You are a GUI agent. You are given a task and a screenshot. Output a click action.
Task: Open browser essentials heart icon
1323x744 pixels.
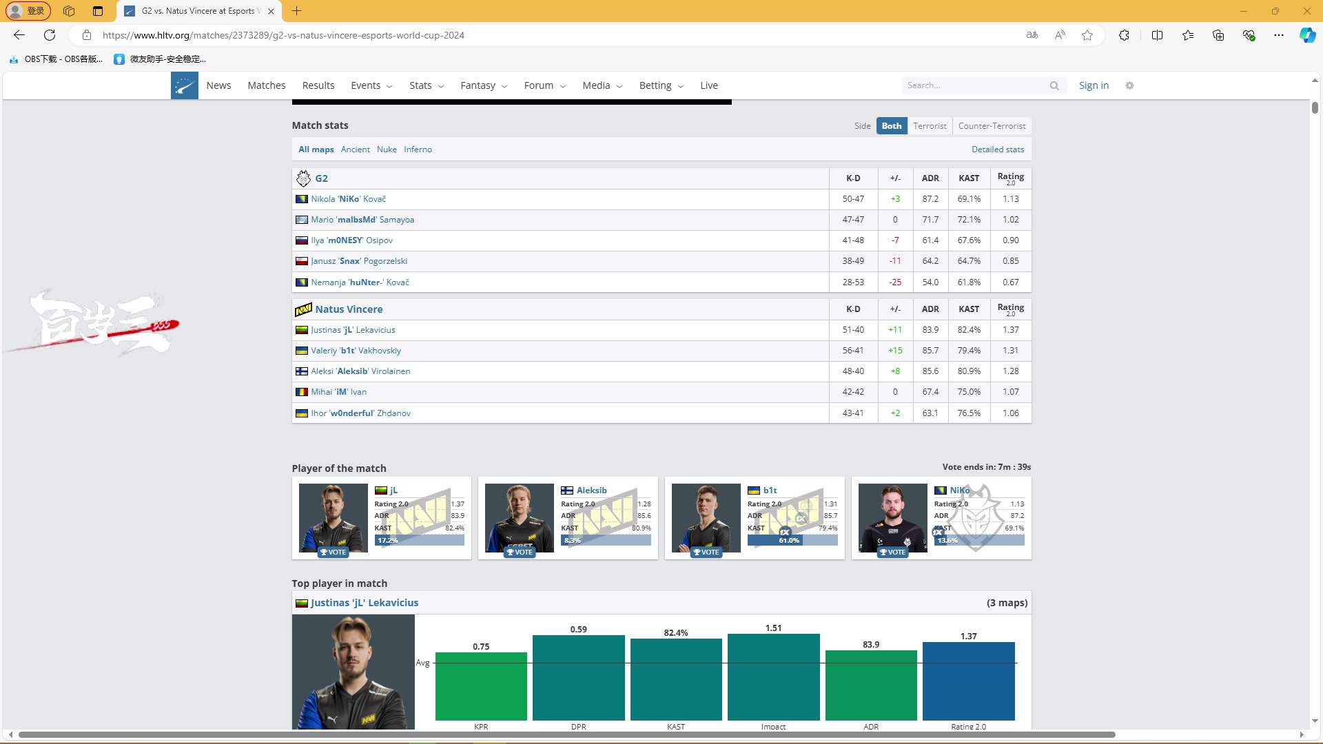tap(1249, 35)
